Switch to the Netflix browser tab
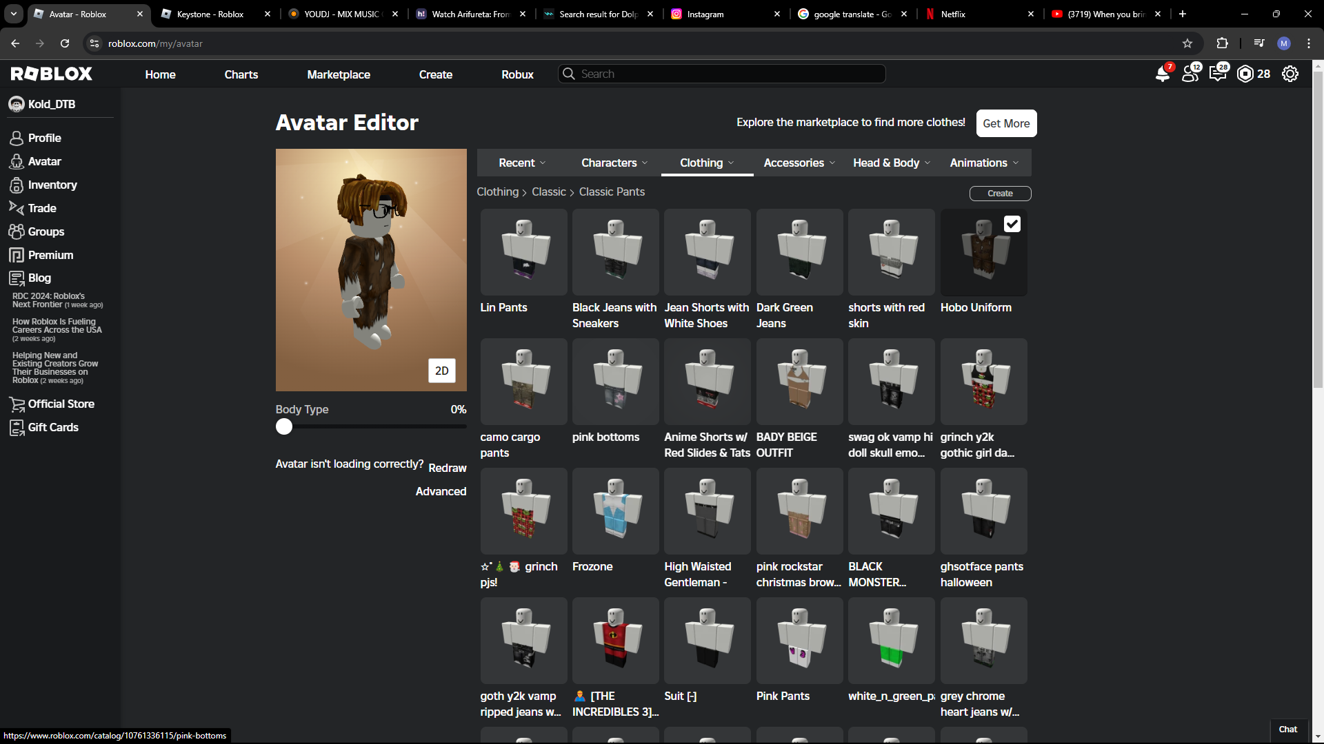Viewport: 1324px width, 744px height. coord(981,14)
